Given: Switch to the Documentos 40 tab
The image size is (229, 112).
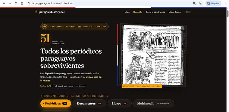Looking at the screenshot, I should [x=89, y=103].
